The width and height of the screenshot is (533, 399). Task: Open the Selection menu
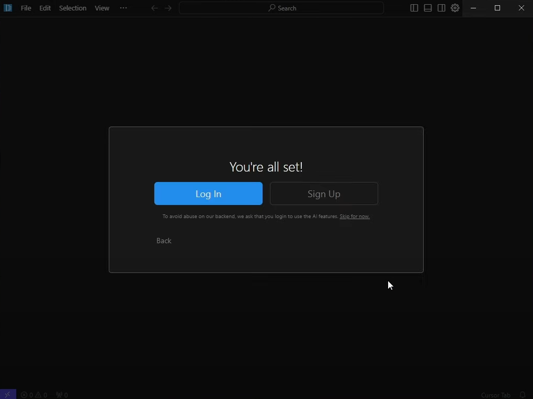[73, 8]
